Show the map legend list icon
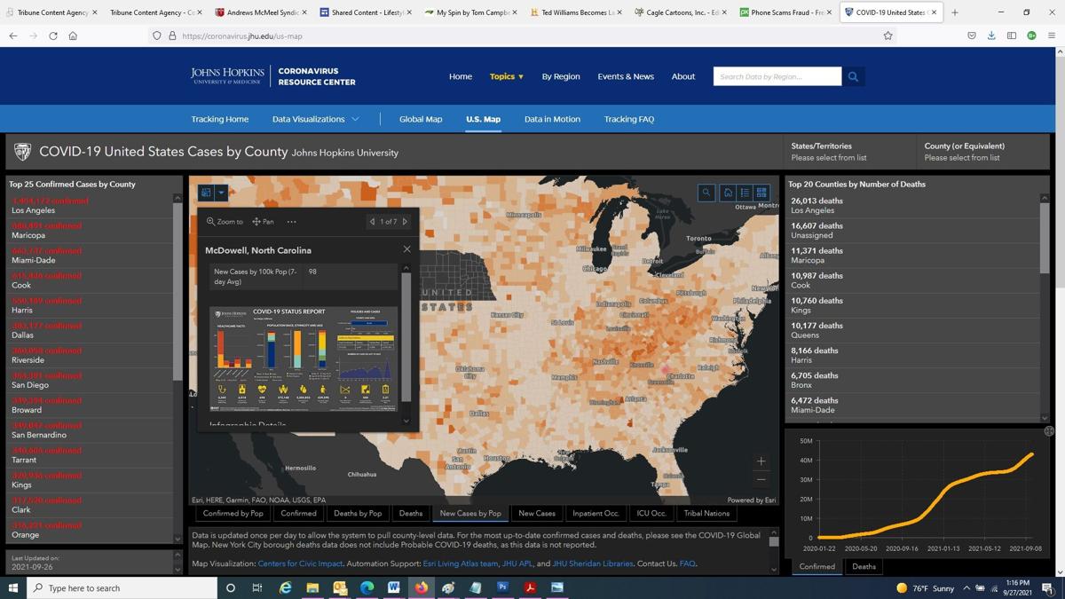Viewport: 1065px width, 599px height. [745, 193]
